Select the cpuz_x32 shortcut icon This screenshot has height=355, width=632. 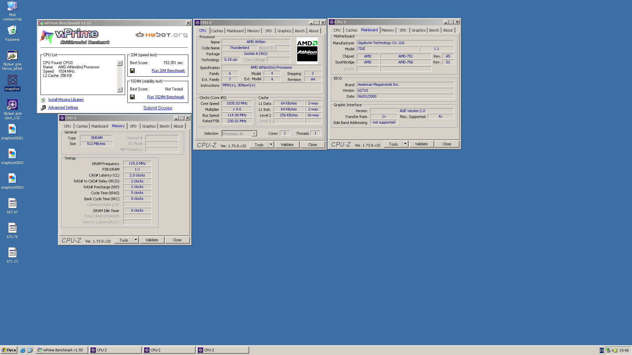pyautogui.click(x=12, y=105)
